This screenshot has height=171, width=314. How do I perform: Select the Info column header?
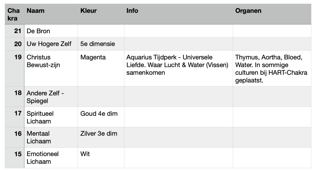point(132,11)
